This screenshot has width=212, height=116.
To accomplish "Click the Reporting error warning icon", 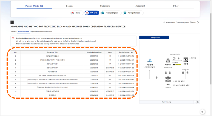I will pos(177,22).
